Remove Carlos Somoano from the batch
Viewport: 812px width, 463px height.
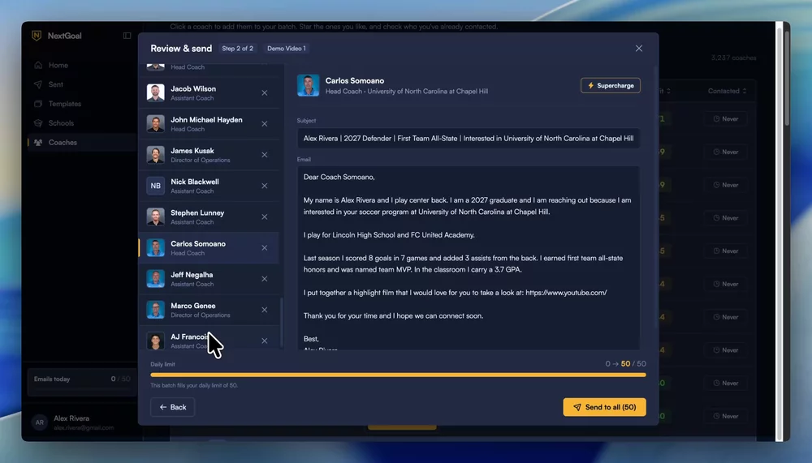(265, 248)
